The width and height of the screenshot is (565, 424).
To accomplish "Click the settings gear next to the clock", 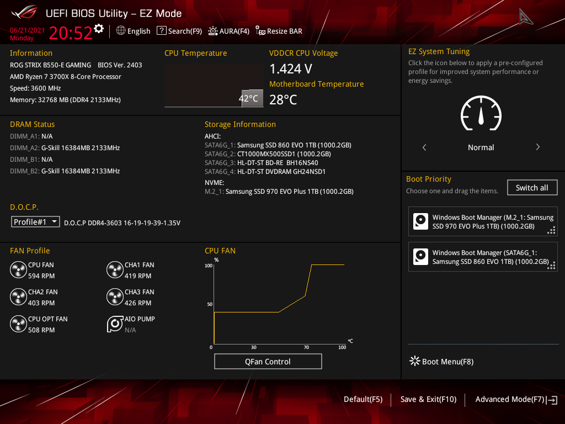I will click(99, 29).
